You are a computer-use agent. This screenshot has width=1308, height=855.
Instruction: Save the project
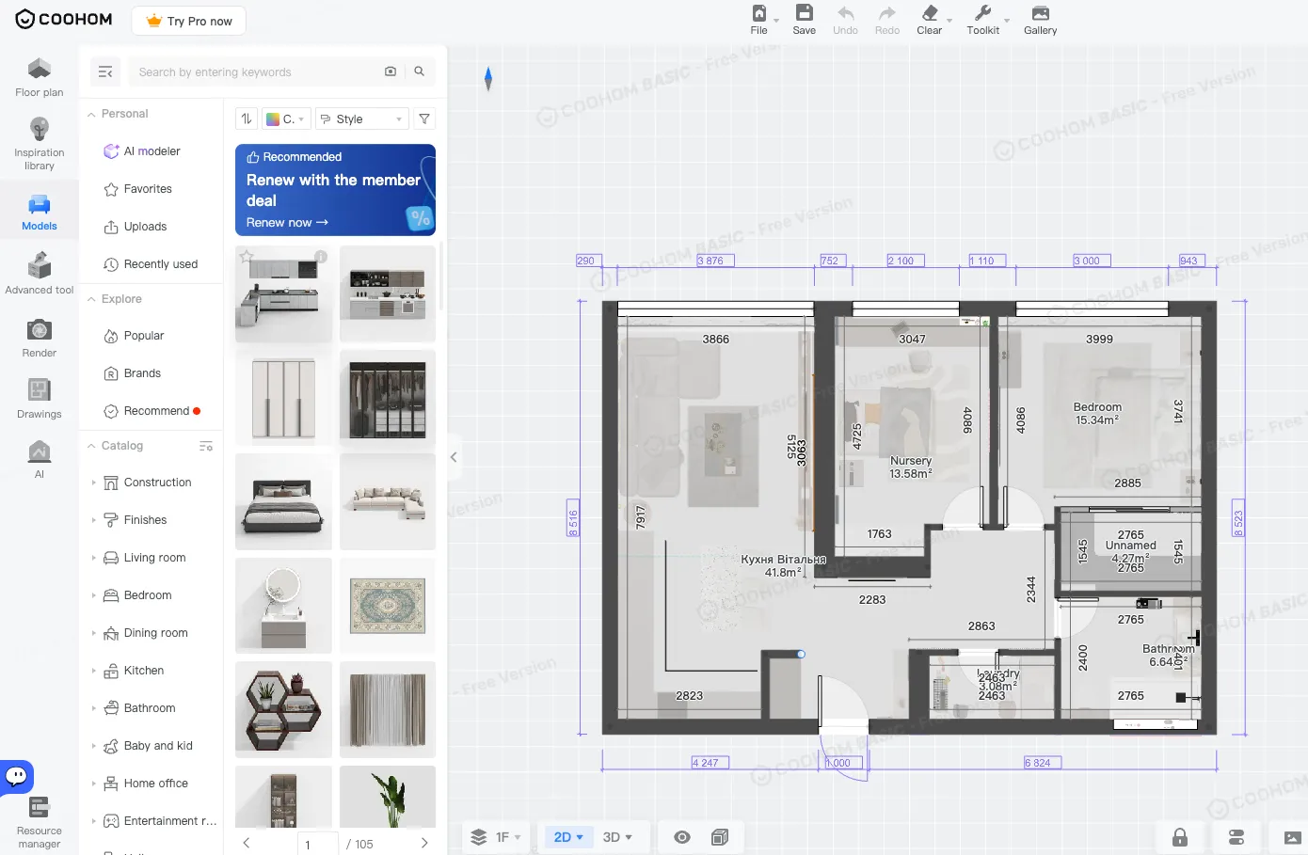click(x=804, y=20)
